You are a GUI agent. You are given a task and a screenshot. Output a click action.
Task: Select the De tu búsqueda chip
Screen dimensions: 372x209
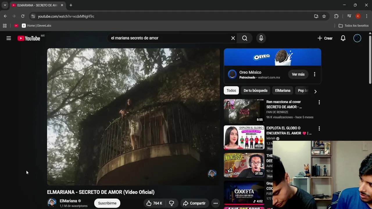click(255, 91)
